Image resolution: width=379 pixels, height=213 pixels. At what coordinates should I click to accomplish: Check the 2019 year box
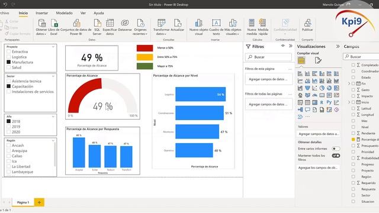click(9, 127)
